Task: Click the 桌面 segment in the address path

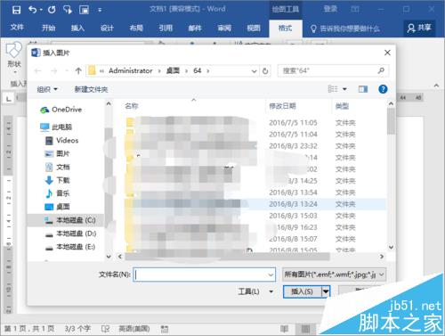Action: pos(173,70)
